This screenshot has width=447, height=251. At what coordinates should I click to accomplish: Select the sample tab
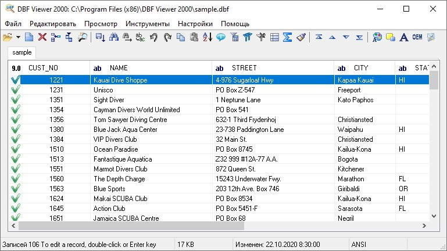coord(22,52)
